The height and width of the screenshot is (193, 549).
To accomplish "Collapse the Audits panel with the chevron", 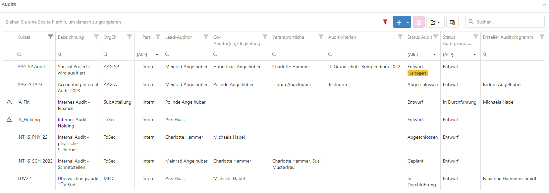I will click(544, 5).
